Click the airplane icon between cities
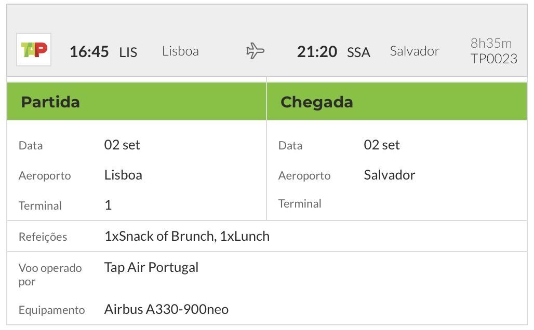The height and width of the screenshot is (330, 534). click(255, 51)
